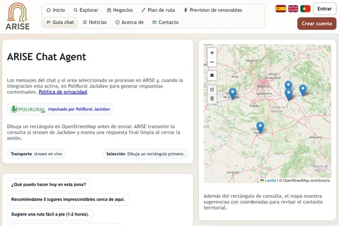
Task: Click the OpenStreetMap contributors attribution text
Action: pos(306,180)
